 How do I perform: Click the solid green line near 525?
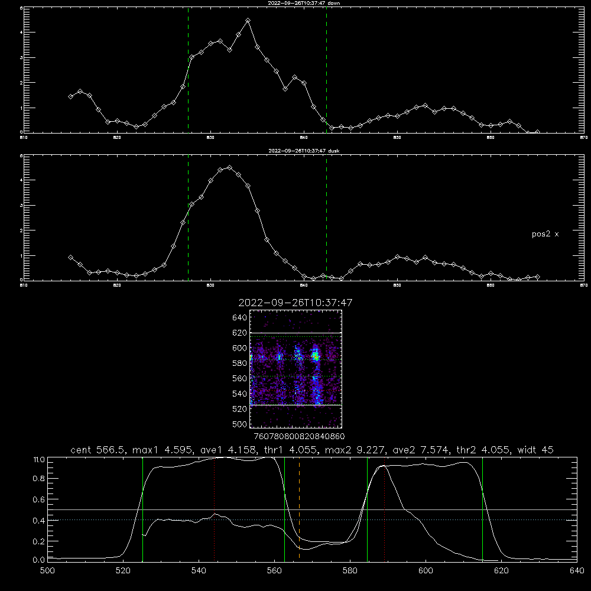coord(142,509)
